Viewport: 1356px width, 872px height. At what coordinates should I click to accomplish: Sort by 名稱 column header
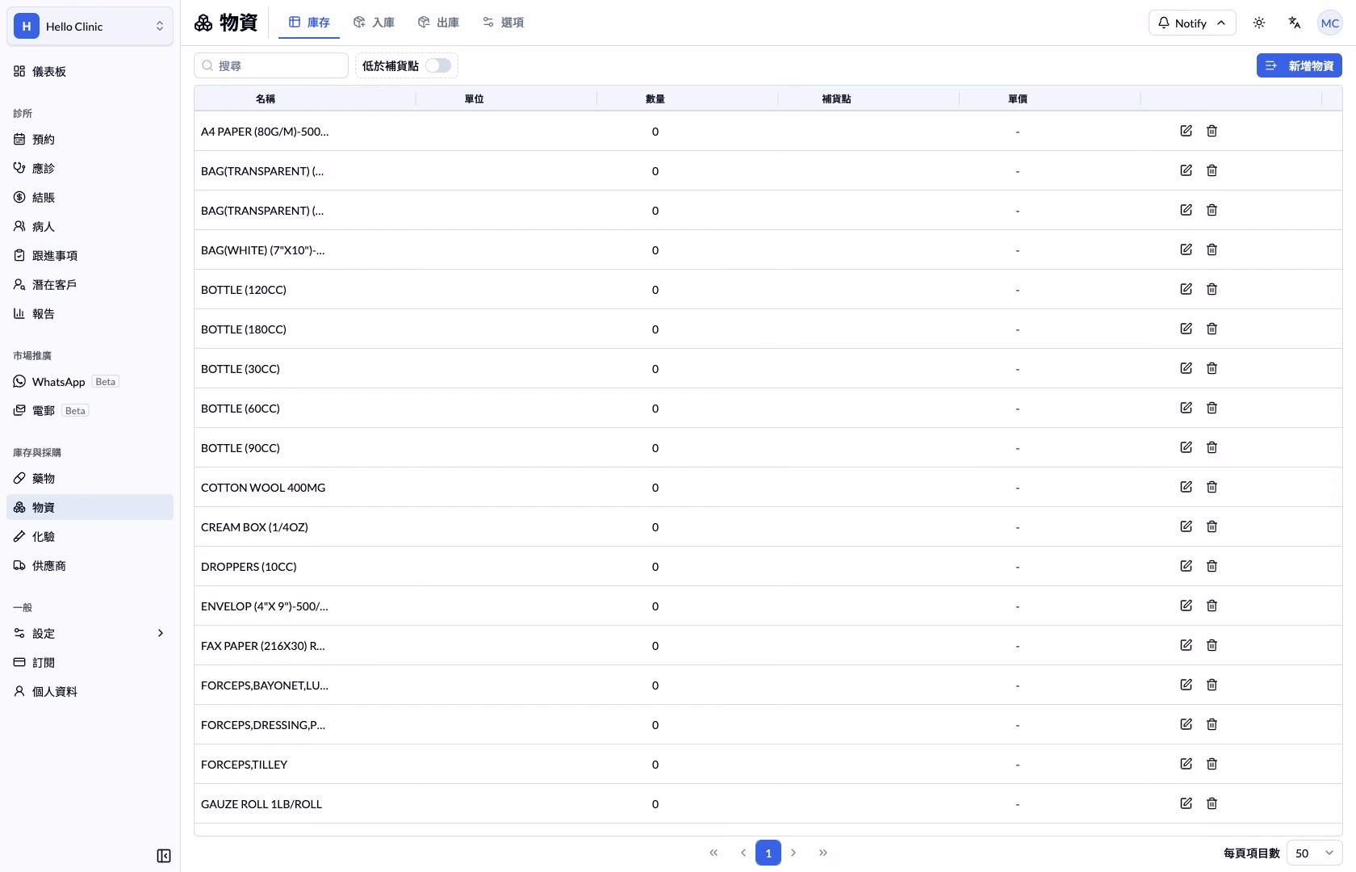tap(266, 99)
